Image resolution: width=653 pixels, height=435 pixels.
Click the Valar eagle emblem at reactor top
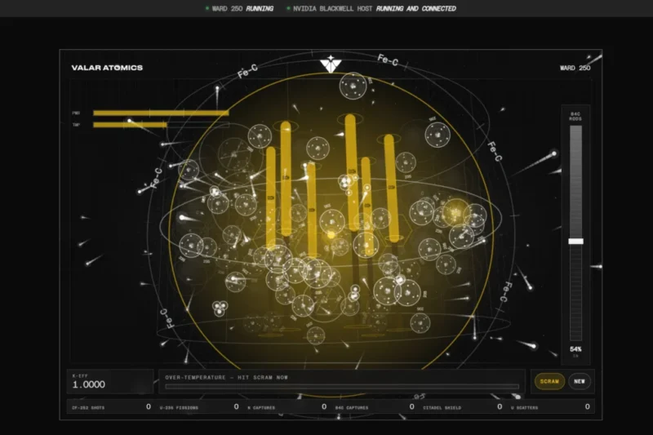[331, 64]
